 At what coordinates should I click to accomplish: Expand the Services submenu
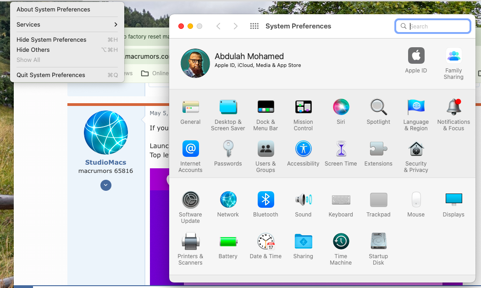point(67,25)
